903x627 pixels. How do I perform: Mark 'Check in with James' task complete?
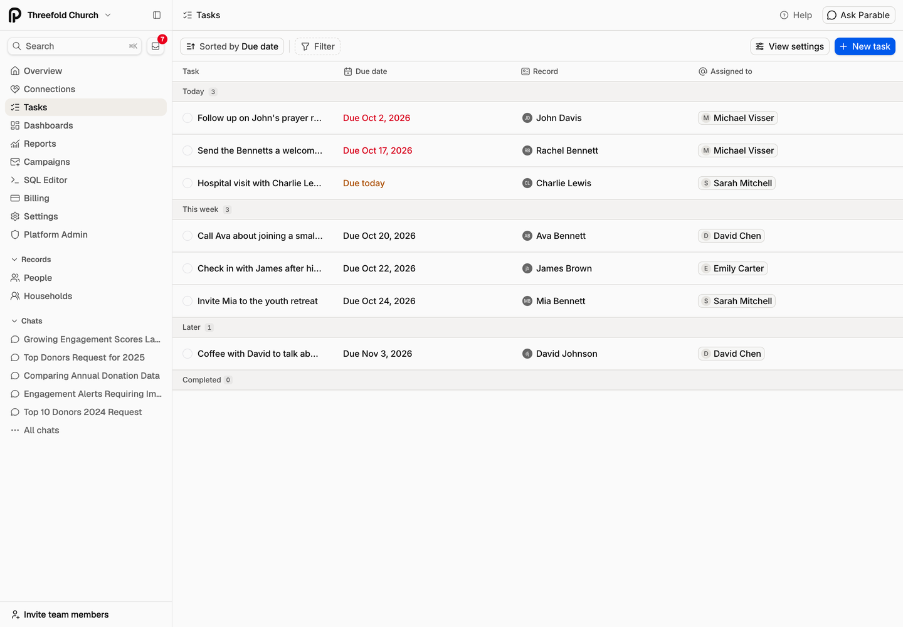coord(187,268)
